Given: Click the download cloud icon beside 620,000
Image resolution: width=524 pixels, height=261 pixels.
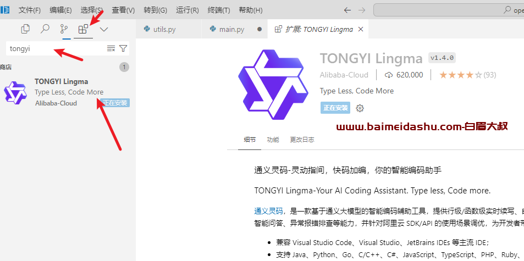Looking at the screenshot, I should pos(389,75).
